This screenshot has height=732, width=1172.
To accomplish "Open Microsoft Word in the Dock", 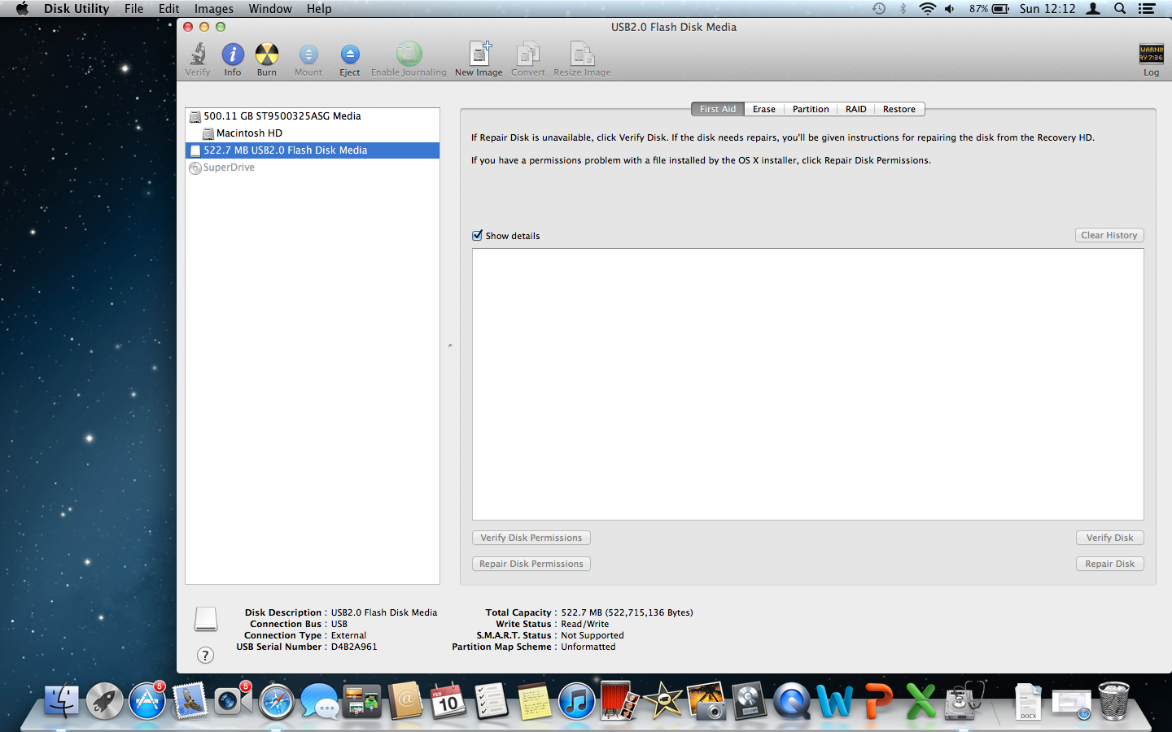I will tap(835, 701).
